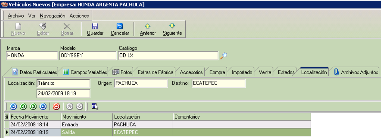This screenshot has width=381, height=139.
Task: Switch to the Datos Particulares tab
Action: [x=35, y=72]
